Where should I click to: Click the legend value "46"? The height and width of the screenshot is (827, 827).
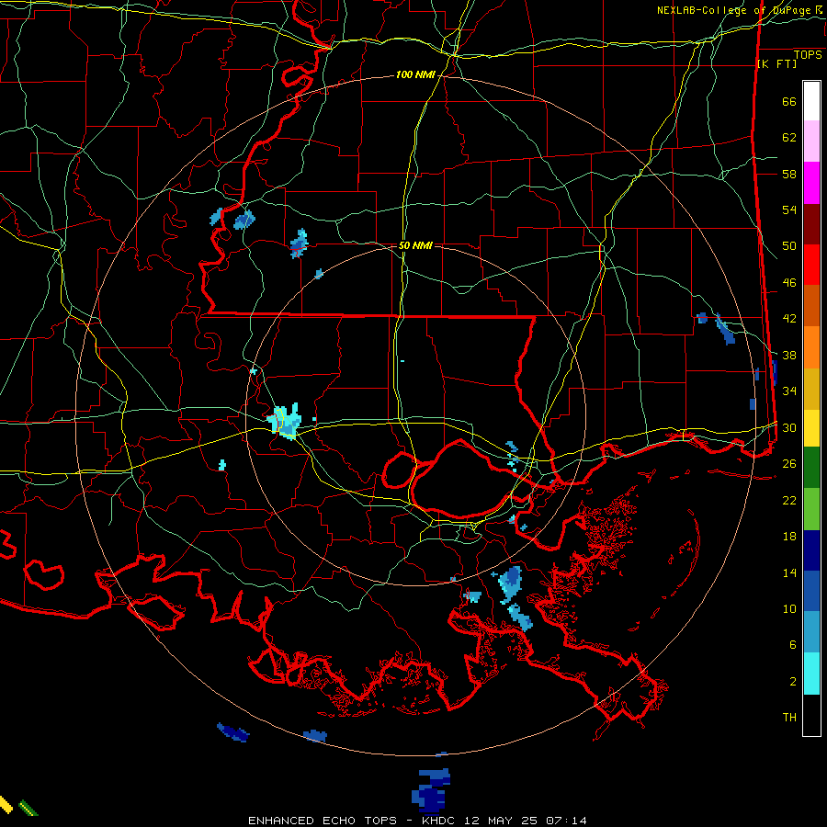(789, 283)
